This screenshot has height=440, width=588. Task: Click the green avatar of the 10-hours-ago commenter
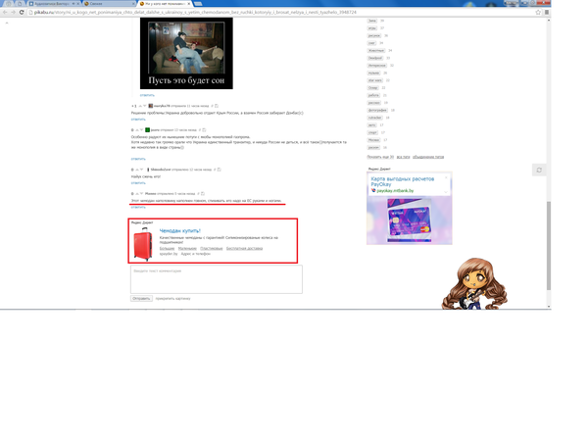point(147,129)
